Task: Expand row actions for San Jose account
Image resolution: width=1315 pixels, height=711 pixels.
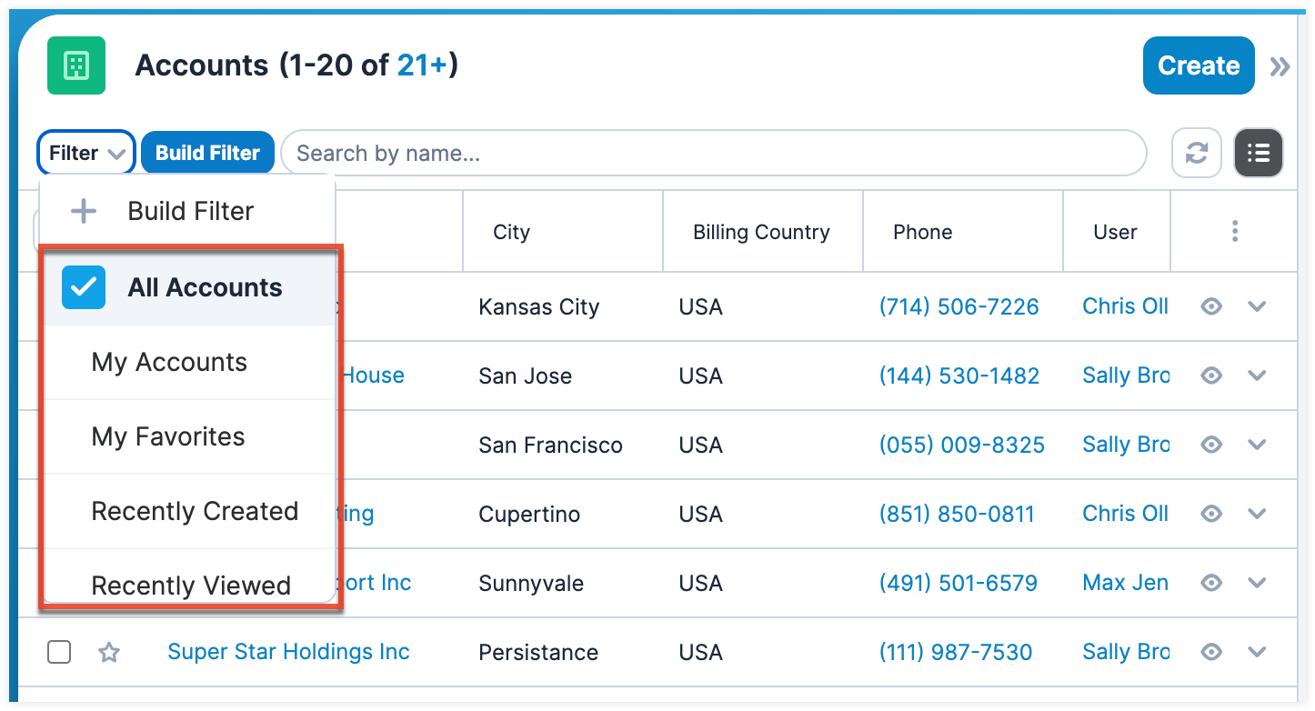Action: 1257,376
